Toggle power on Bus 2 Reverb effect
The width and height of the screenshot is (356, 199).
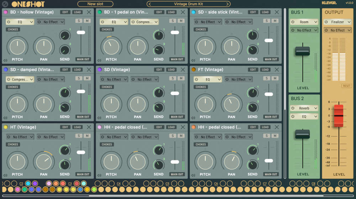pyautogui.click(x=293, y=108)
